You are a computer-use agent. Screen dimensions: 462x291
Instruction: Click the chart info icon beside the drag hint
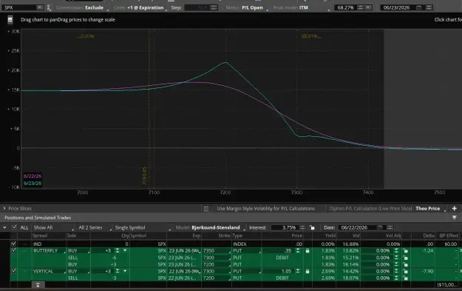(10, 20)
